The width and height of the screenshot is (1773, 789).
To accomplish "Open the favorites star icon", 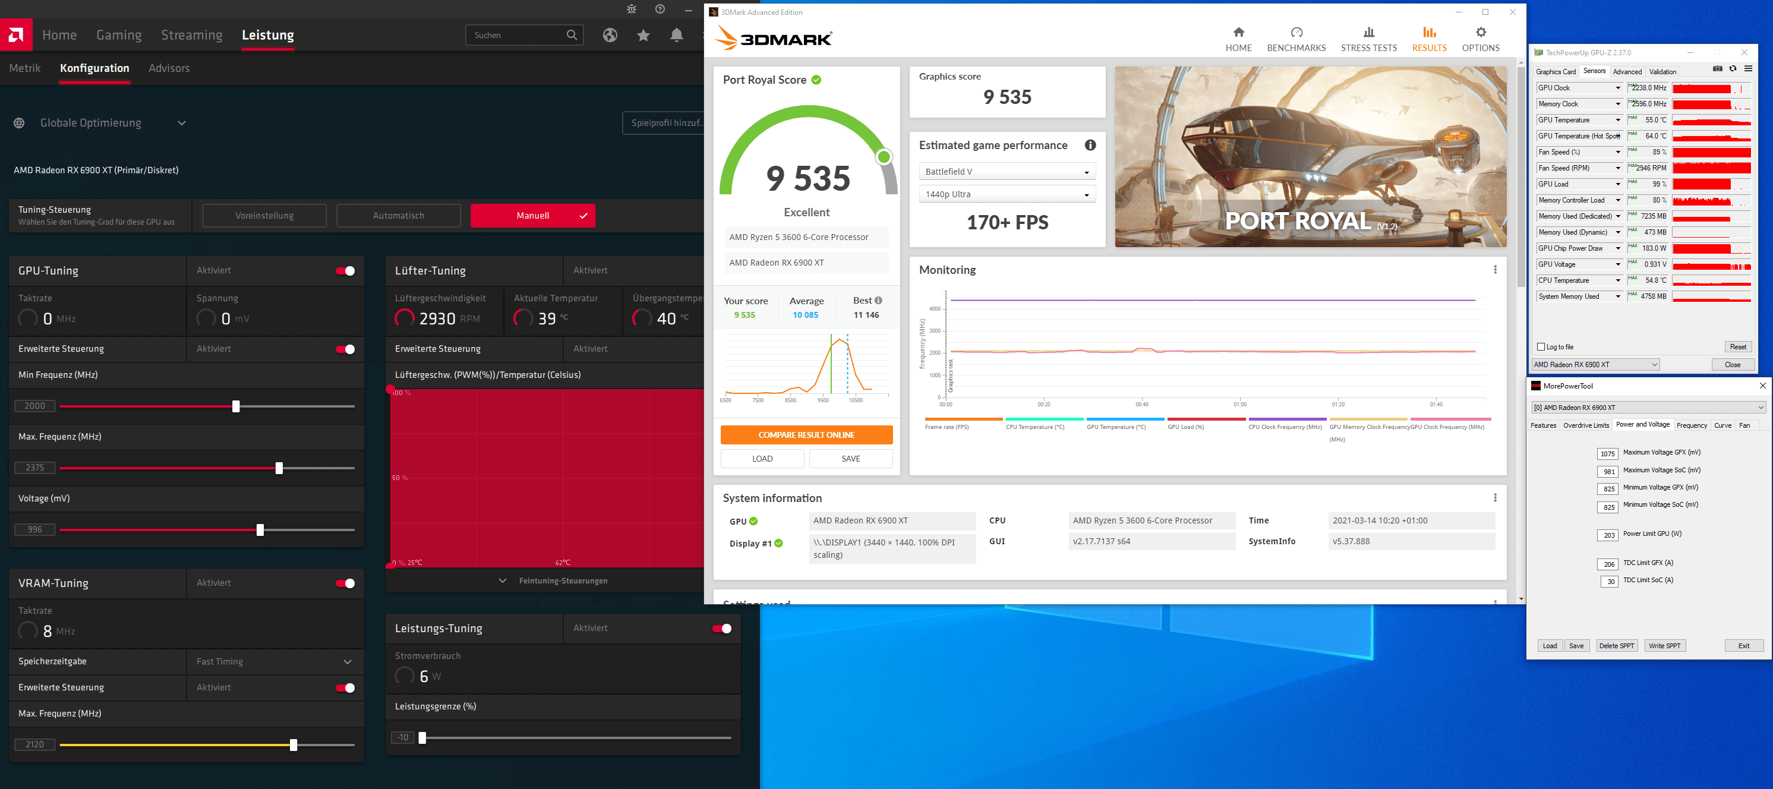I will pyautogui.click(x=643, y=35).
